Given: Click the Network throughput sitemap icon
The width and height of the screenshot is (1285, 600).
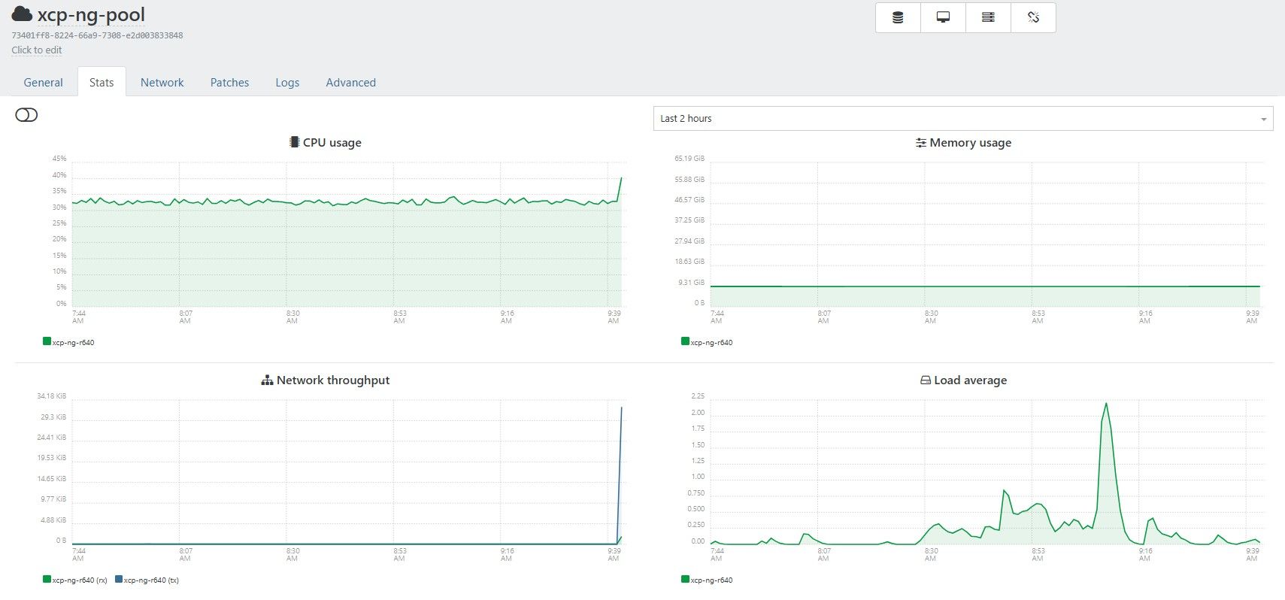Looking at the screenshot, I should coord(267,380).
